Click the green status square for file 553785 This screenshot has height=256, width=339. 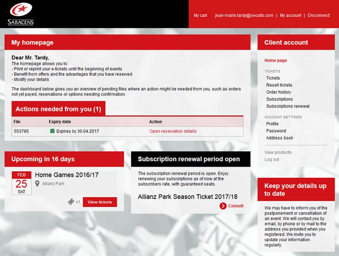click(x=52, y=131)
